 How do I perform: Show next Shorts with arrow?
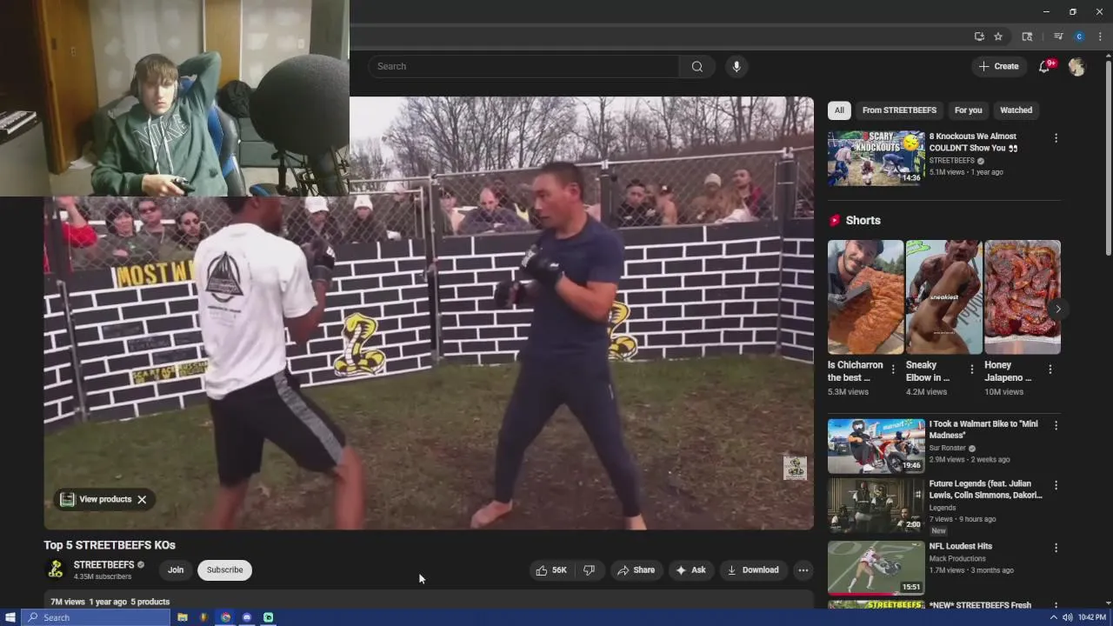click(1057, 309)
